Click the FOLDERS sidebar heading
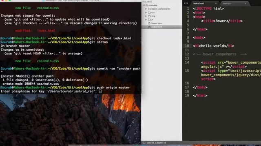261x146 pixels. [x=147, y=2]
